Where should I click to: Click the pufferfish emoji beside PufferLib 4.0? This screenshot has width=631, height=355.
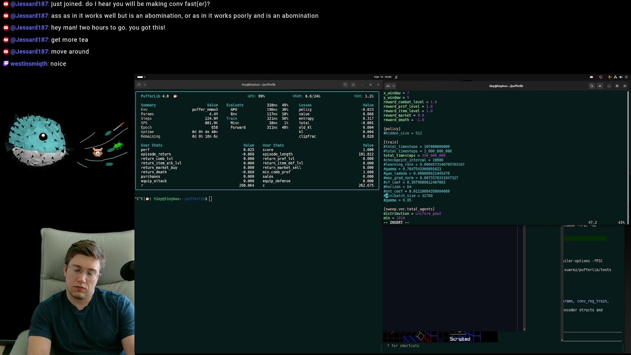pos(175,96)
